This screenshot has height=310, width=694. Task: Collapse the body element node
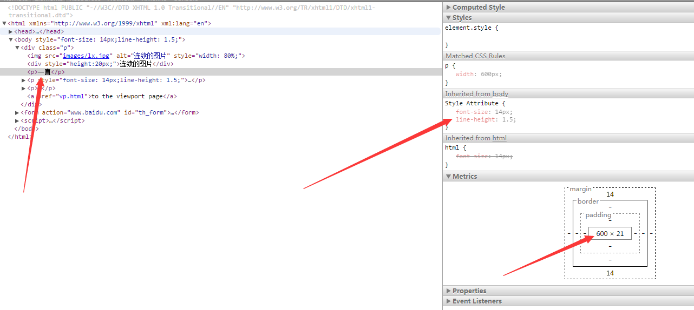(x=11, y=40)
